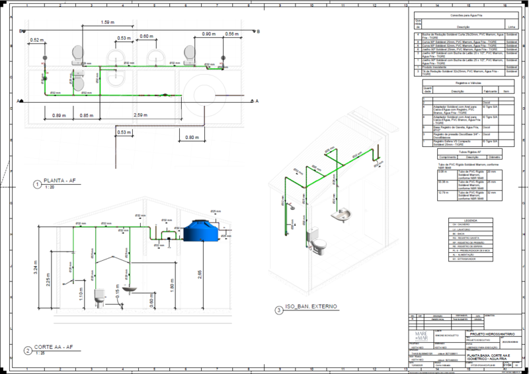Select the CORTE AA - AF view title
Viewport: 529px width, 374px height.
pyautogui.click(x=54, y=347)
